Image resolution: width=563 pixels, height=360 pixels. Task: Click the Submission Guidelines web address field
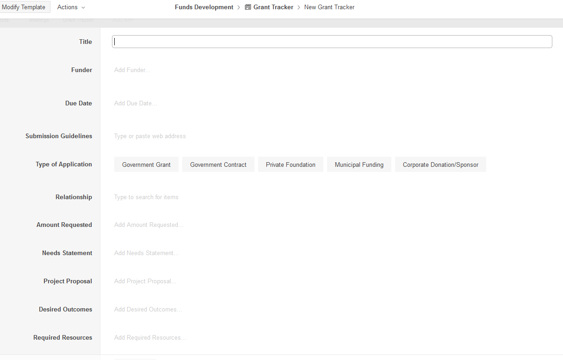[150, 136]
